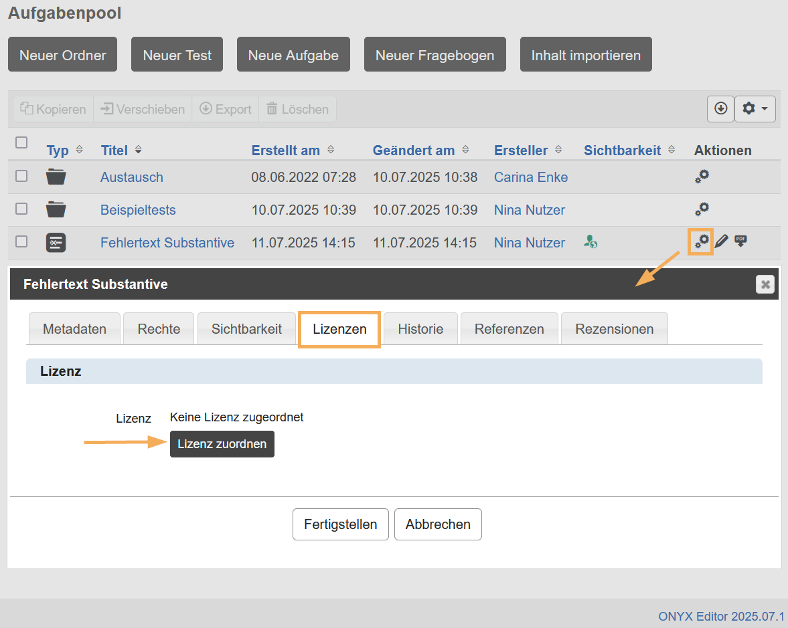The height and width of the screenshot is (628, 788).
Task: Open the Austausch folder link
Action: click(131, 177)
